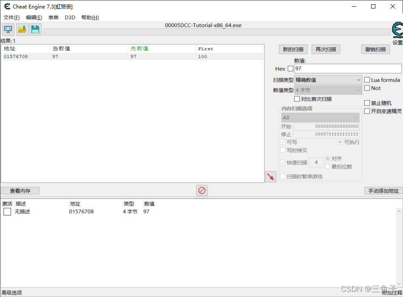The width and height of the screenshot is (403, 297).
Task: Click the 开始 start address field
Action: click(x=326, y=126)
